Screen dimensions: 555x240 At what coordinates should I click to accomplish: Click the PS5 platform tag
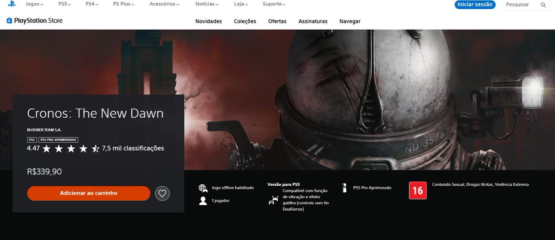pos(32,140)
